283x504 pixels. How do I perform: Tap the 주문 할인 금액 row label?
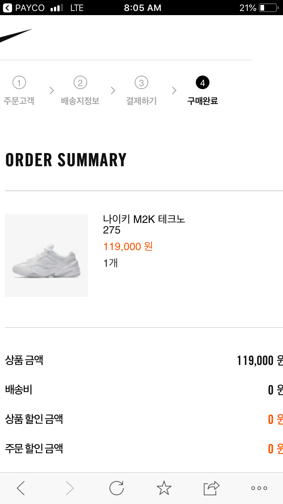click(34, 448)
